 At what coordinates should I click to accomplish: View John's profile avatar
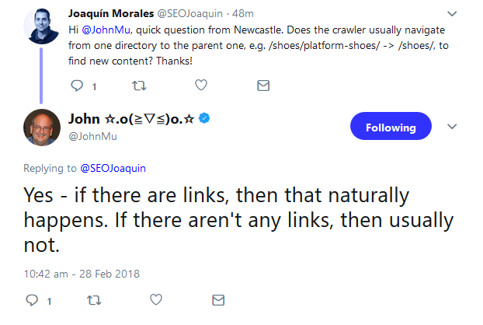point(41,128)
